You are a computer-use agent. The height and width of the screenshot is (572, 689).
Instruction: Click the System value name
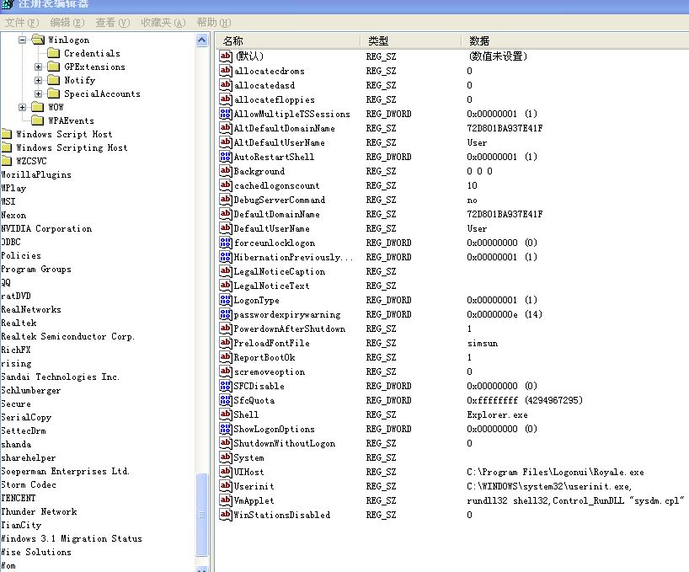coord(248,457)
